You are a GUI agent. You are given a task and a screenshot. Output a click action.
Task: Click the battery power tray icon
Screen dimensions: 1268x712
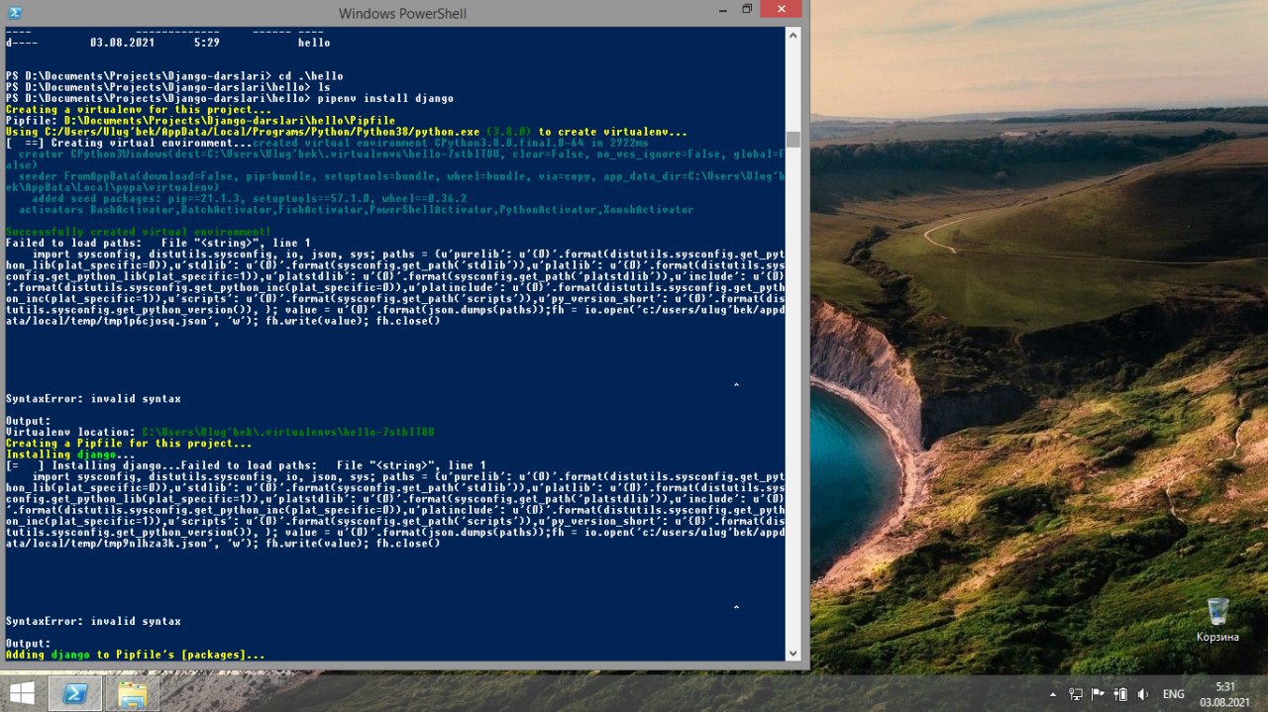[x=1120, y=694]
